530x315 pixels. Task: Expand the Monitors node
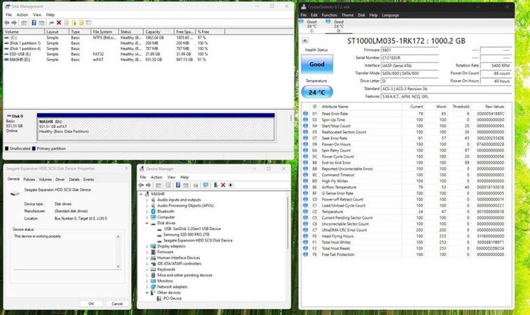tap(147, 281)
